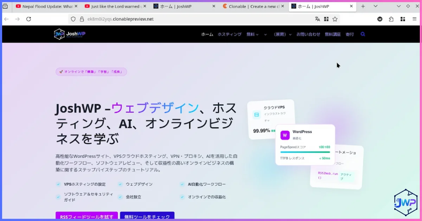Click the RSS2Web.run() code text
The width and height of the screenshot is (422, 221).
pos(328,175)
